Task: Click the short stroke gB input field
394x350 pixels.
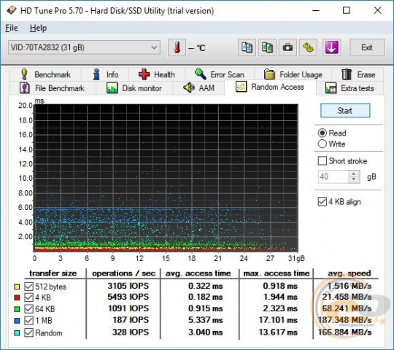Action: click(333, 176)
